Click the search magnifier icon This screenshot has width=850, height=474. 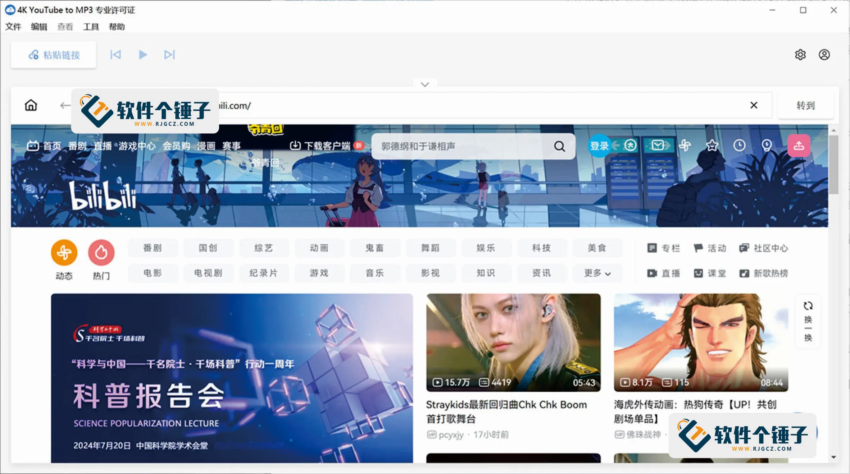pos(559,146)
